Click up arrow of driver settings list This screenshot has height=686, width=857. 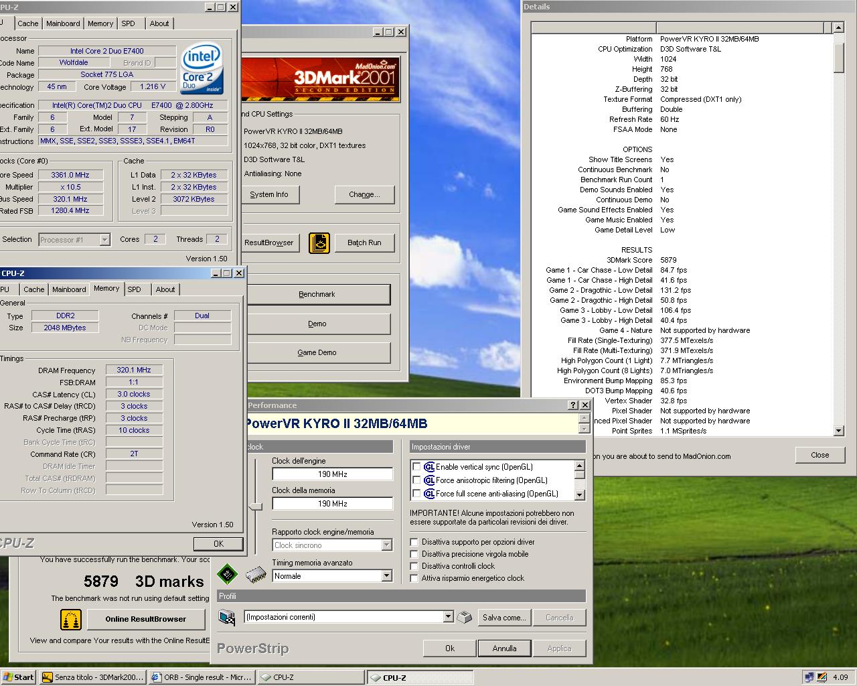(x=580, y=466)
